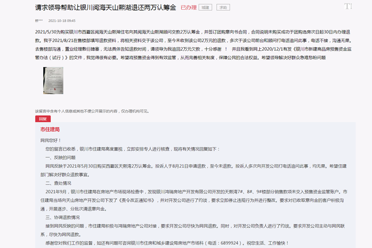Click the 市住建局 department heading
Image resolution: width=372 pixels, height=248 pixels.
(50, 129)
